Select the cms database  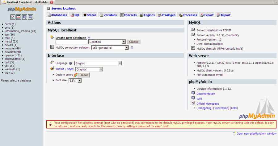coord(9,28)
